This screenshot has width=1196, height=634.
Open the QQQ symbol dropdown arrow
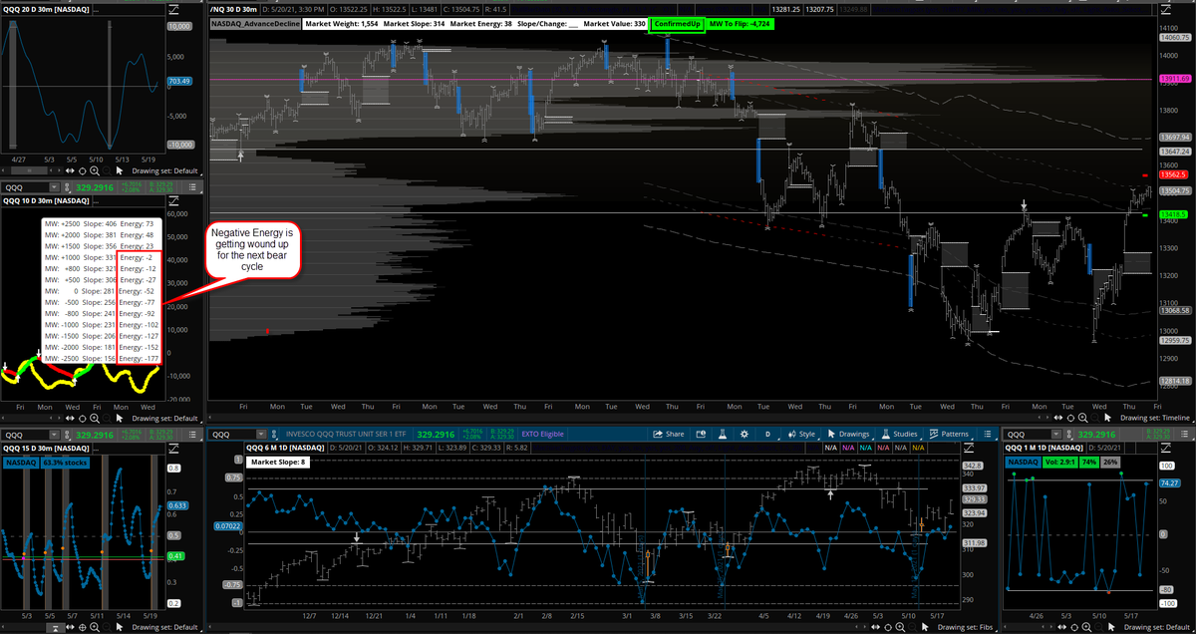pos(261,433)
